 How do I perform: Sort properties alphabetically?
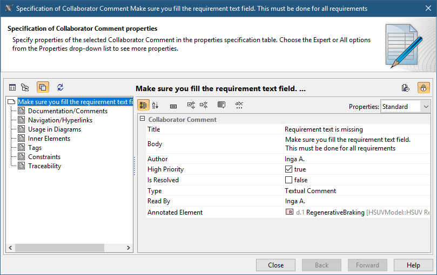pos(156,106)
